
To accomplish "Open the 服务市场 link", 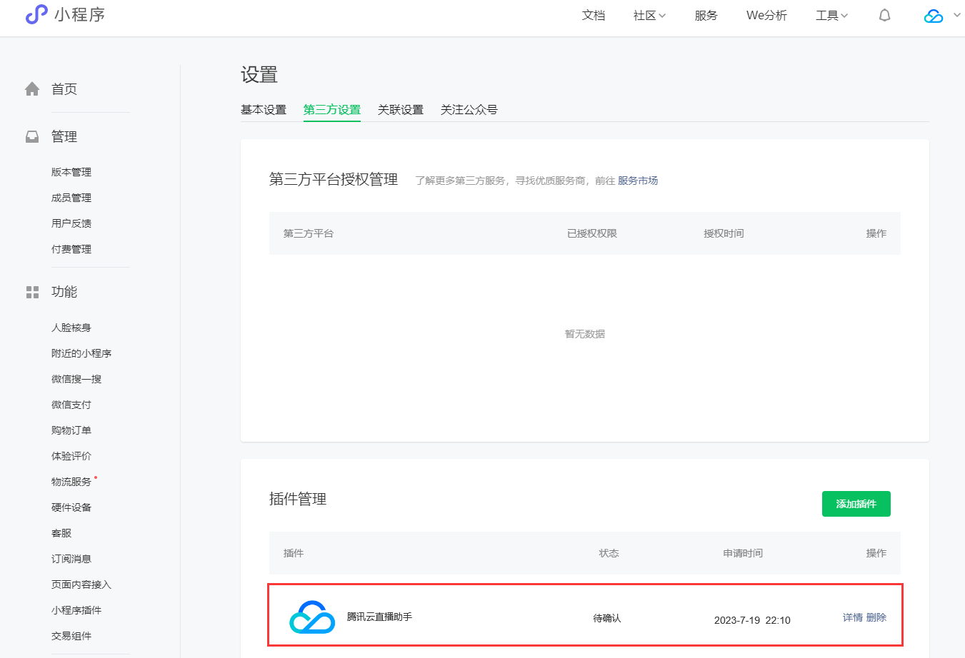I will 638,181.
